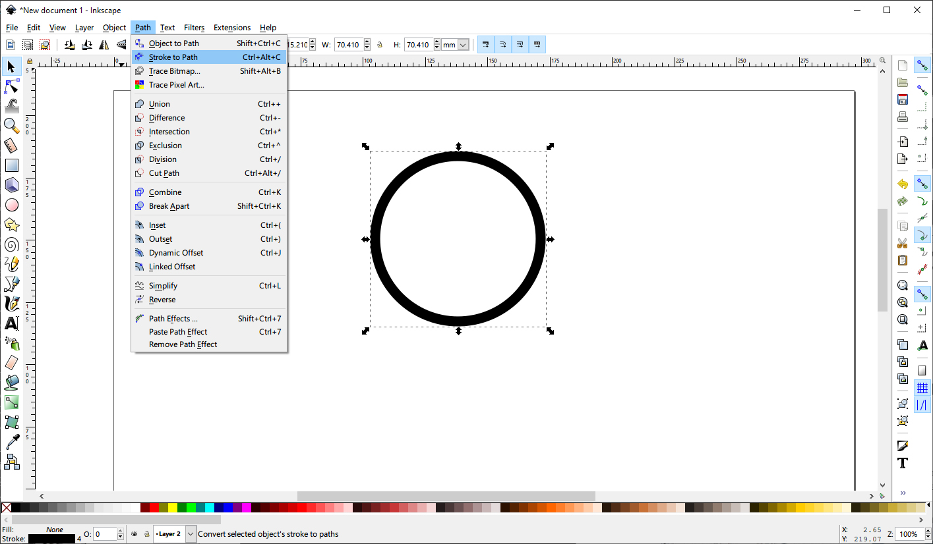Select the Zoom magnifier tool
Viewport: 933px width, 544px height.
tap(11, 126)
